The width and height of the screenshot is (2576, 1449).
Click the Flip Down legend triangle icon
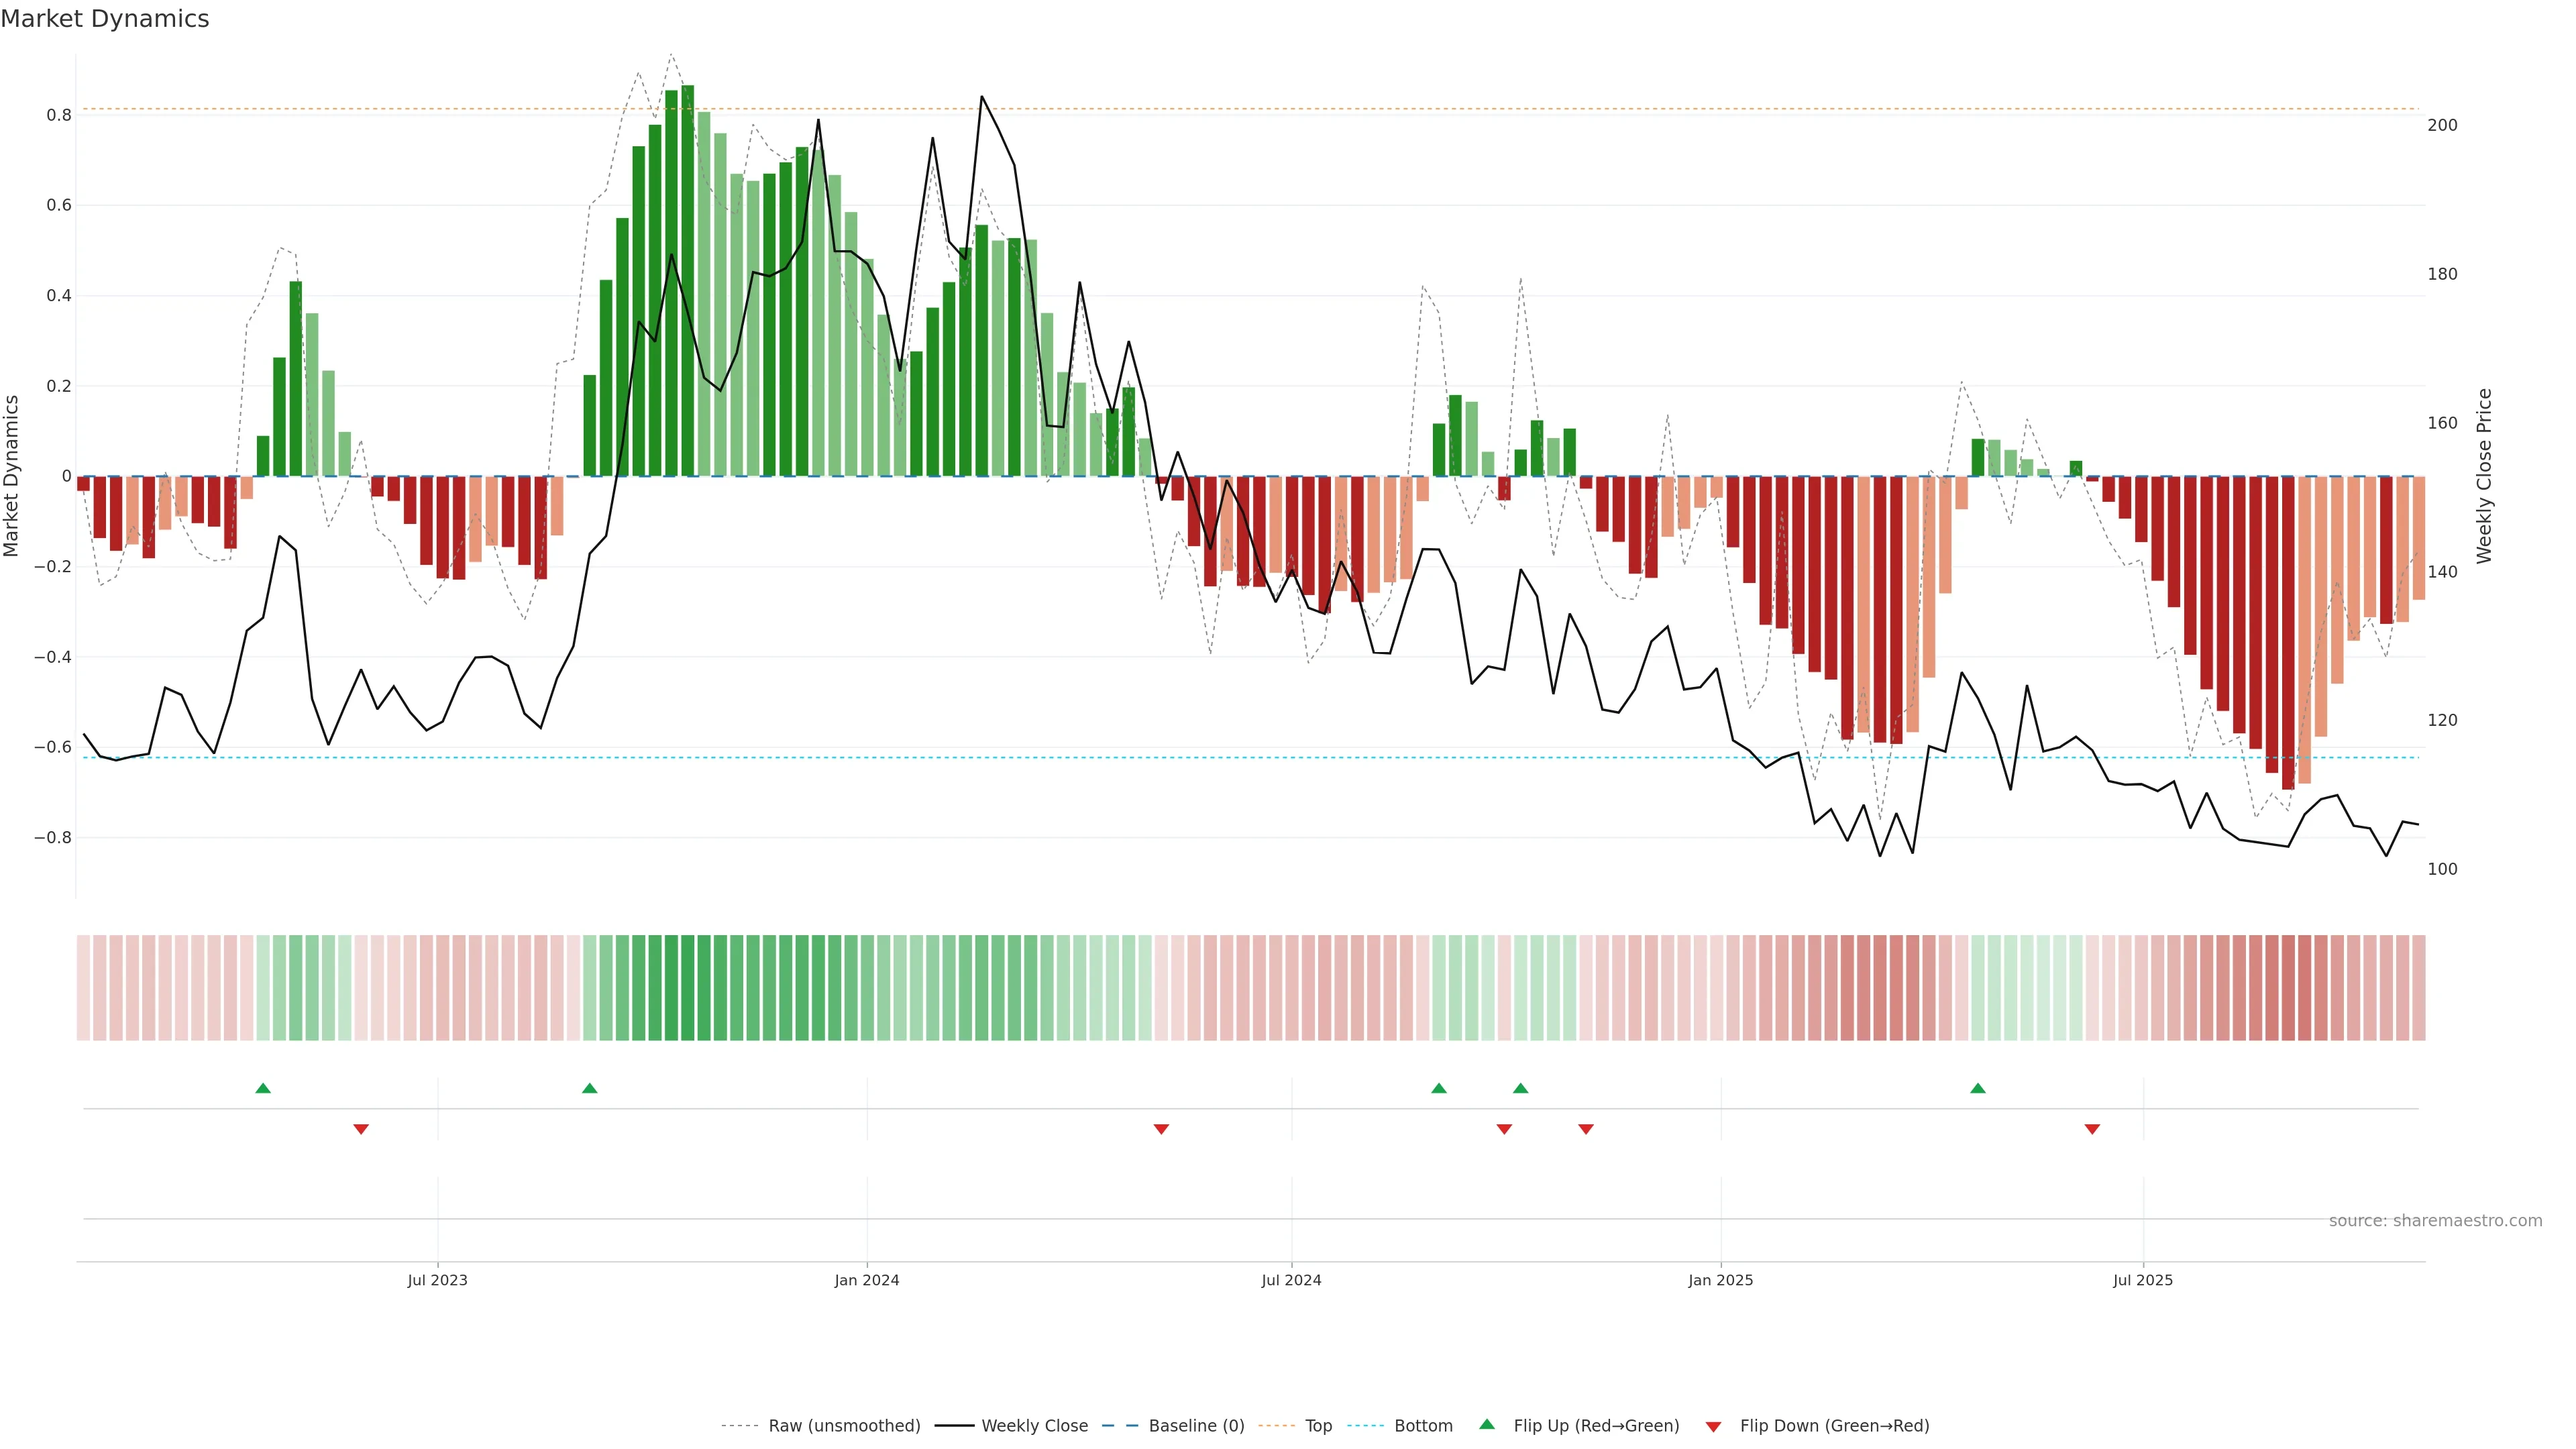click(1713, 1426)
